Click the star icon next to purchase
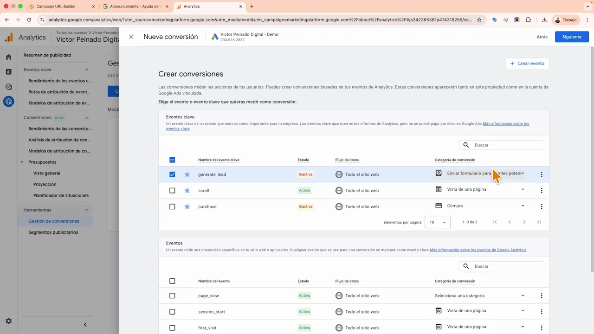This screenshot has height=334, width=594. click(x=187, y=206)
